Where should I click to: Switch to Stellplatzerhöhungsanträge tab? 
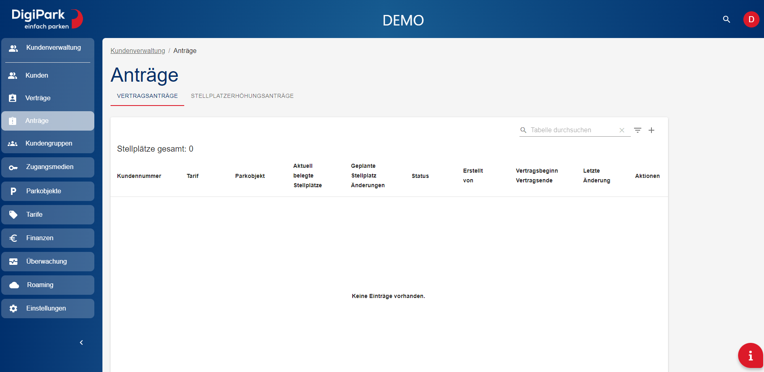point(242,96)
